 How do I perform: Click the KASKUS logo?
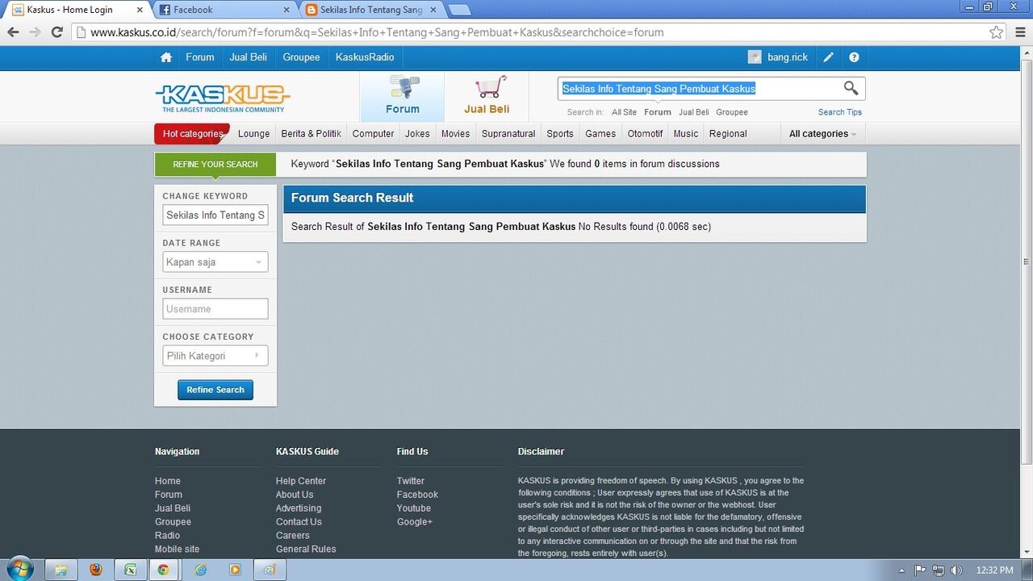click(223, 98)
